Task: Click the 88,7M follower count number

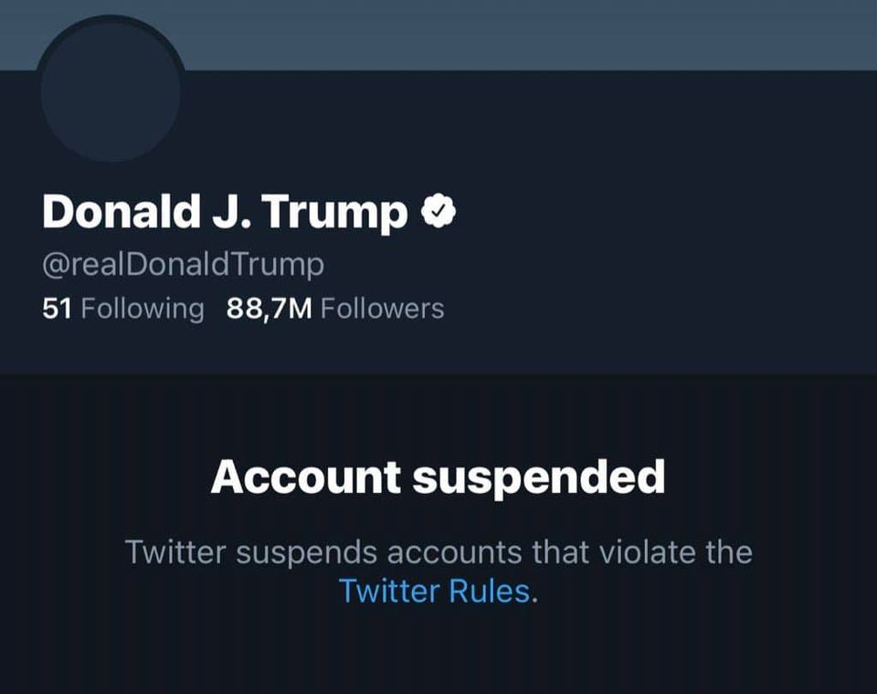Action: point(269,309)
